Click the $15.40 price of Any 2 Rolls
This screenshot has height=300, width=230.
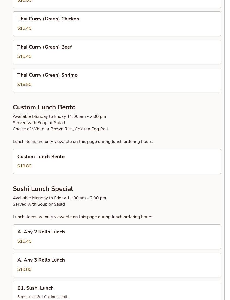point(24,241)
